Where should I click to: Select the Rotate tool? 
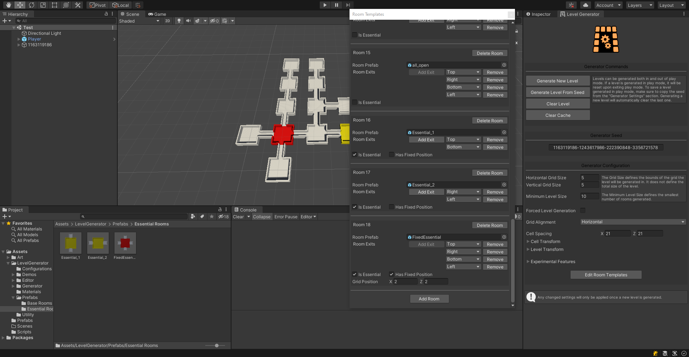click(31, 5)
